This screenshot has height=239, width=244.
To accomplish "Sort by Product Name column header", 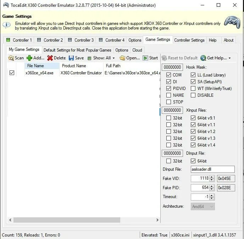I will [81, 66].
